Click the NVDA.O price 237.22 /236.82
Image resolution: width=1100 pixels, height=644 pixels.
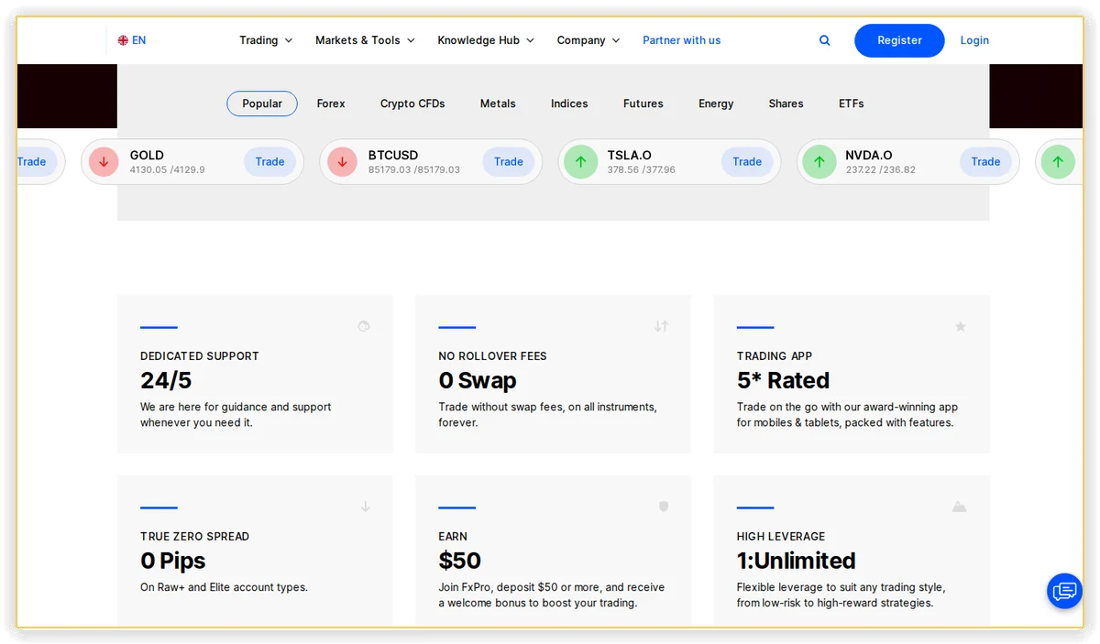[x=880, y=170]
